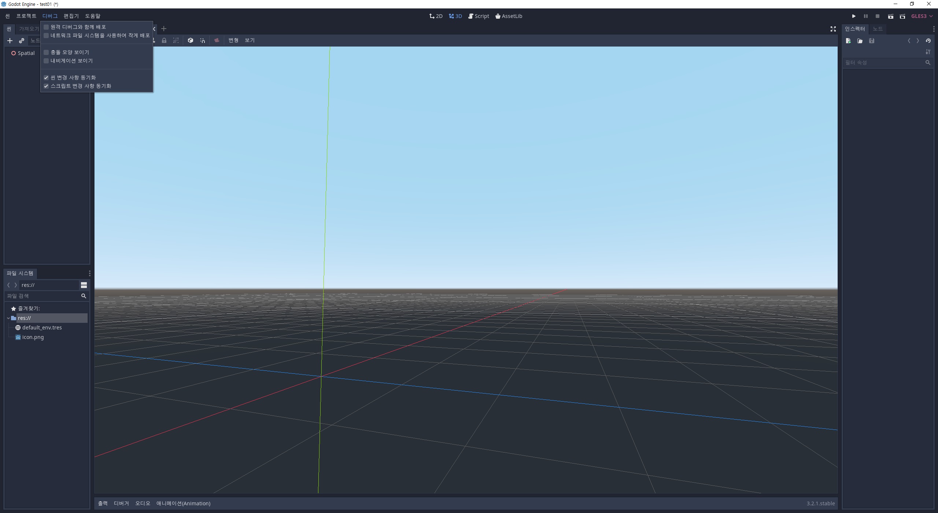This screenshot has height=513, width=938.
Task: Create new resource in the inspector
Action: point(848,41)
